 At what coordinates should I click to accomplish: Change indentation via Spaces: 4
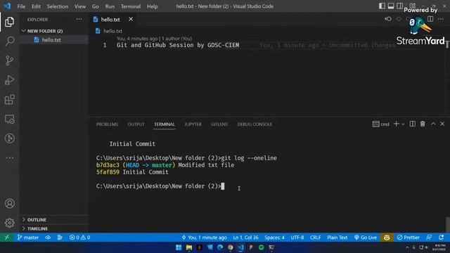point(274,238)
